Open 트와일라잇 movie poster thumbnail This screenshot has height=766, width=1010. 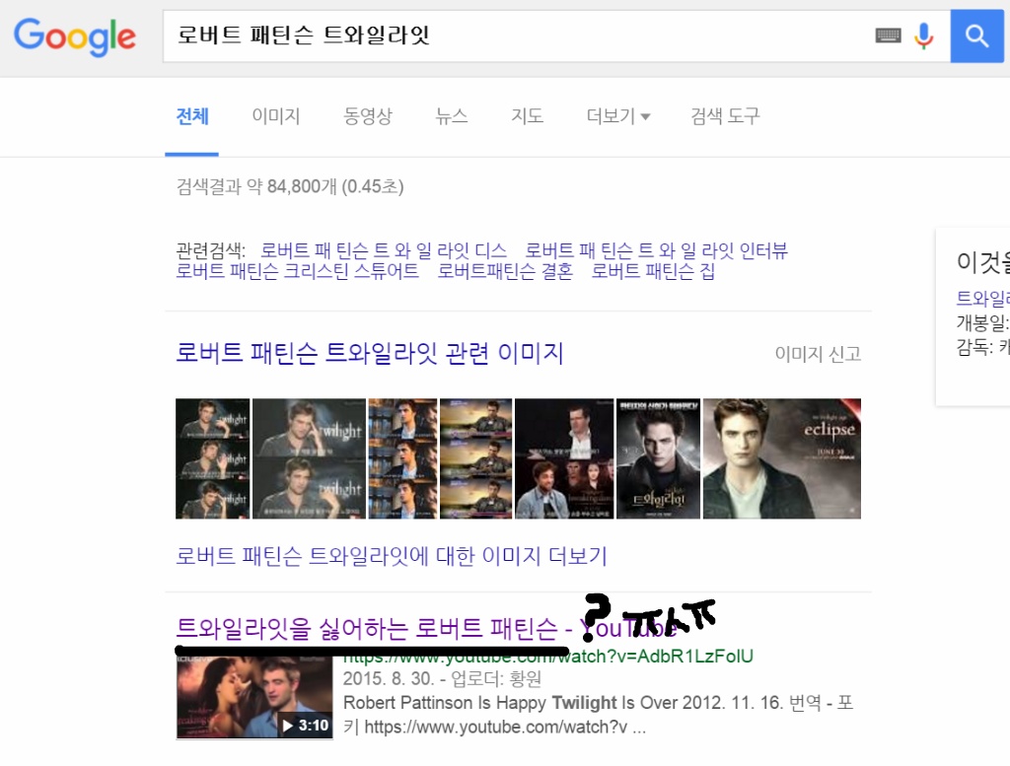658,458
